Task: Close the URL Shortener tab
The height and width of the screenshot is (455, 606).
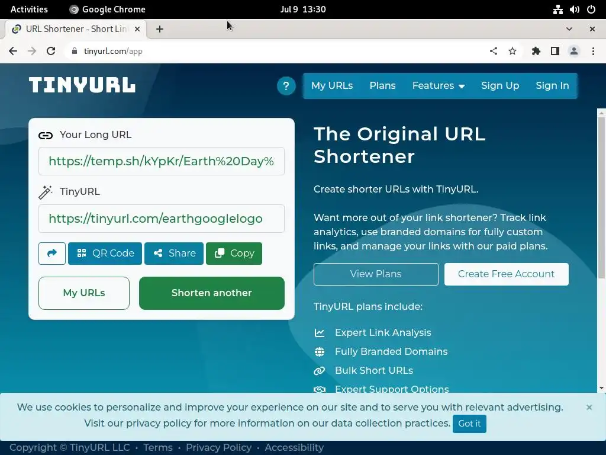Action: [x=137, y=29]
